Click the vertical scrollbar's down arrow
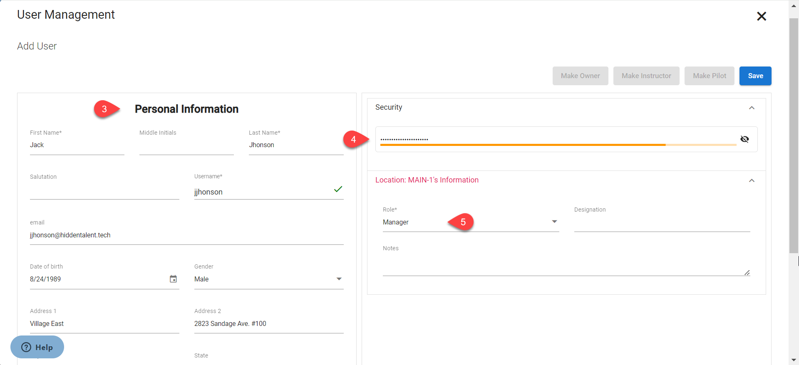This screenshot has height=365, width=799. (x=794, y=360)
